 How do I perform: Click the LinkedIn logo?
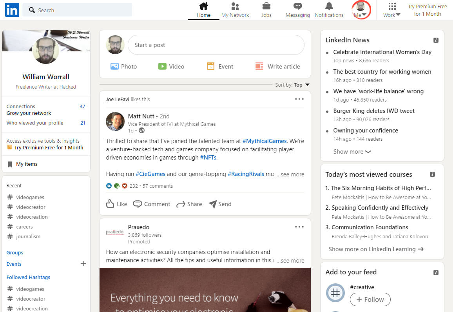12,10
